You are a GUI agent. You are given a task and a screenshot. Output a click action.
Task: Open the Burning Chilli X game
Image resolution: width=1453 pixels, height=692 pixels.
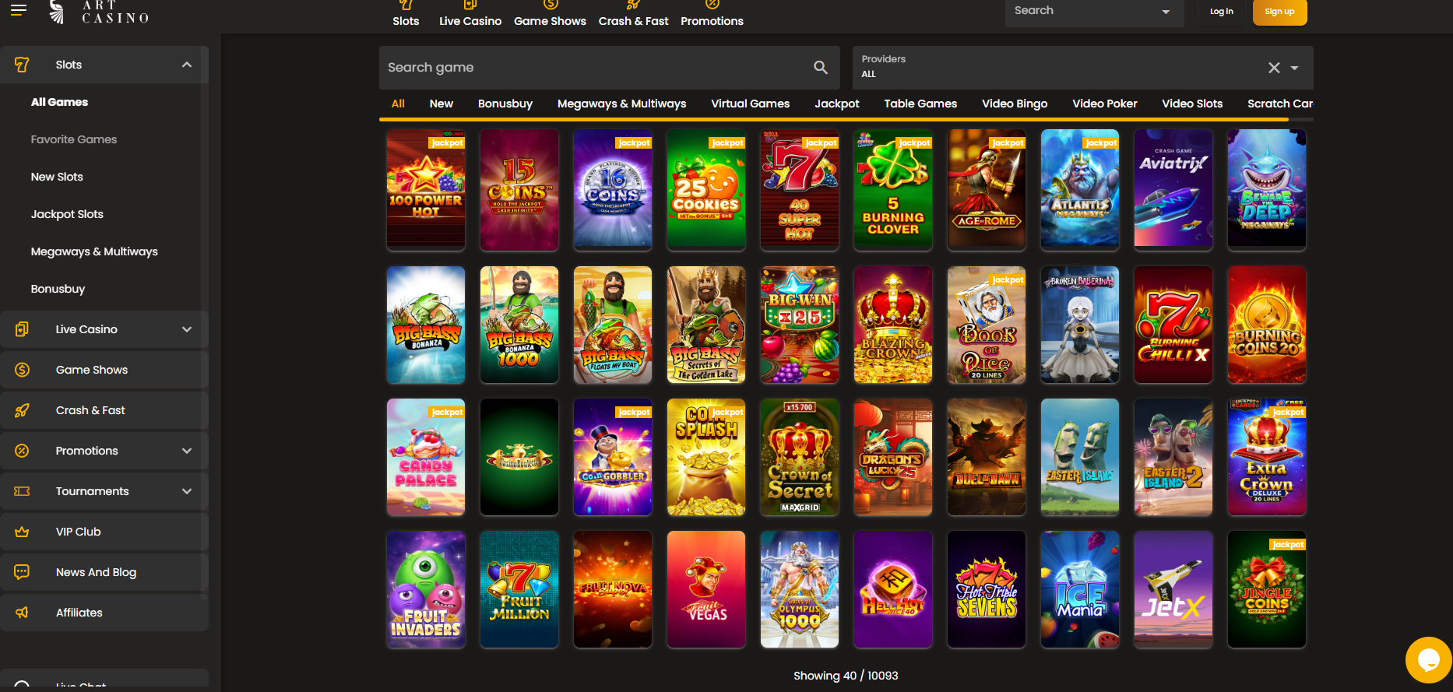tap(1173, 325)
